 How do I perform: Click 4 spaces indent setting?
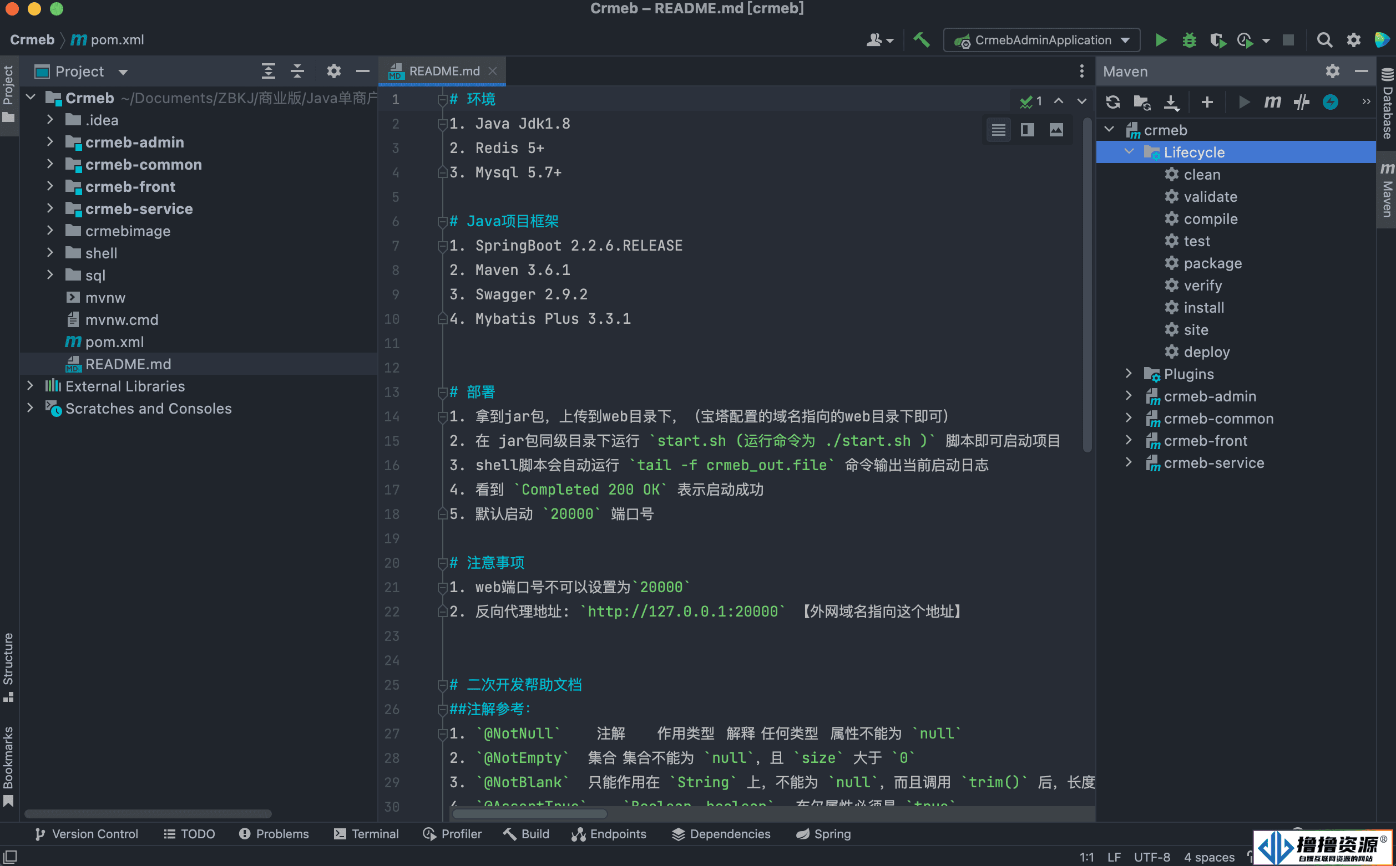[1209, 857]
